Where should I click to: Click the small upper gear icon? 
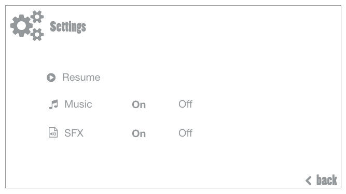pyautogui.click(x=37, y=17)
